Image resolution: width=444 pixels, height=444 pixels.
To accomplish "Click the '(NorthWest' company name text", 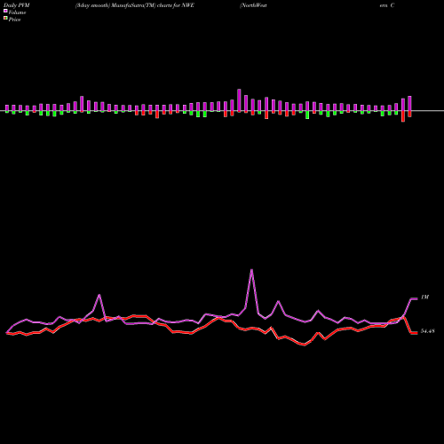I will (253, 5).
